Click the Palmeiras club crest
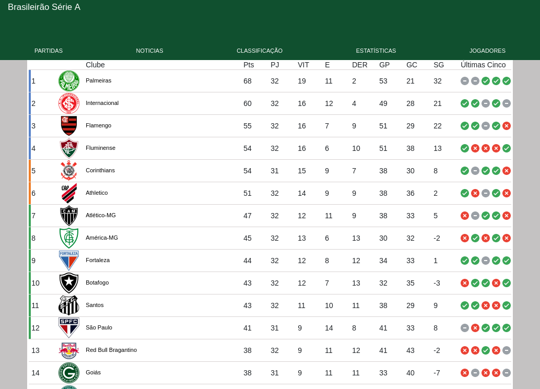The height and width of the screenshot is (389, 540). pos(69,81)
